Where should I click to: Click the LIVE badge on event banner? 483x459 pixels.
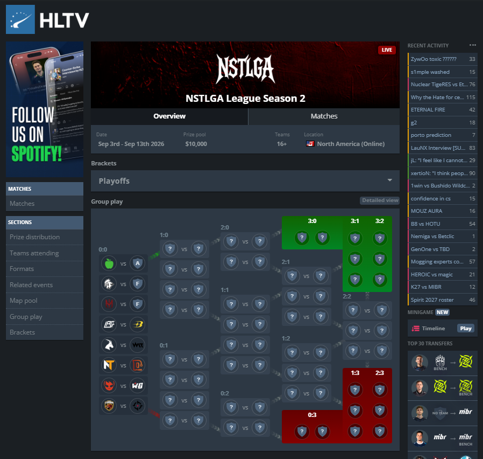pyautogui.click(x=387, y=50)
